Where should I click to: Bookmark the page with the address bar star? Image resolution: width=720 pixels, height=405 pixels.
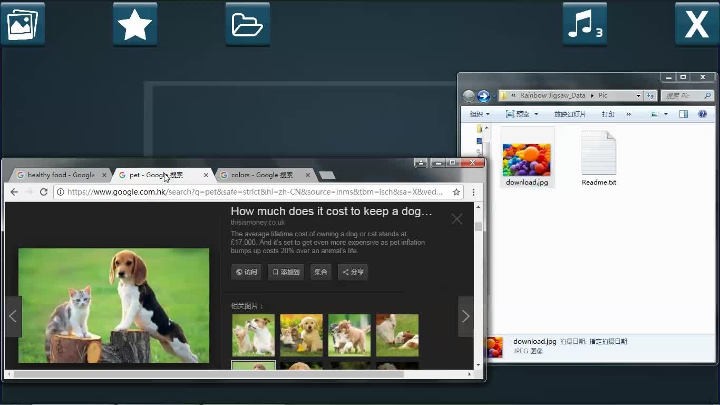(x=456, y=192)
